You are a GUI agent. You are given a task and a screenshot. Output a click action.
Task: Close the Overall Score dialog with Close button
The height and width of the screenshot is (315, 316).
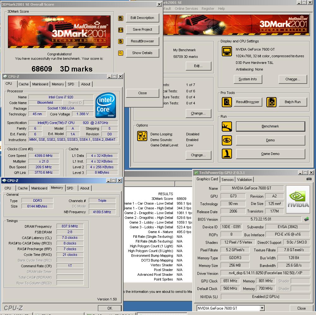click(x=142, y=93)
